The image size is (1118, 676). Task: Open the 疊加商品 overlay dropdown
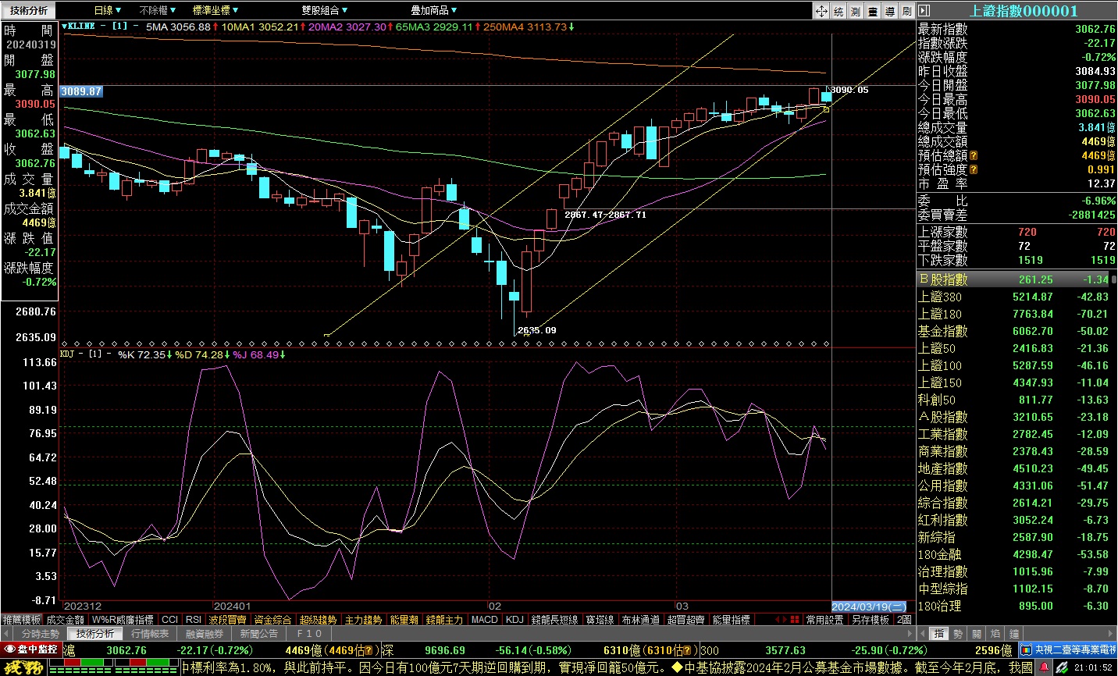click(434, 10)
